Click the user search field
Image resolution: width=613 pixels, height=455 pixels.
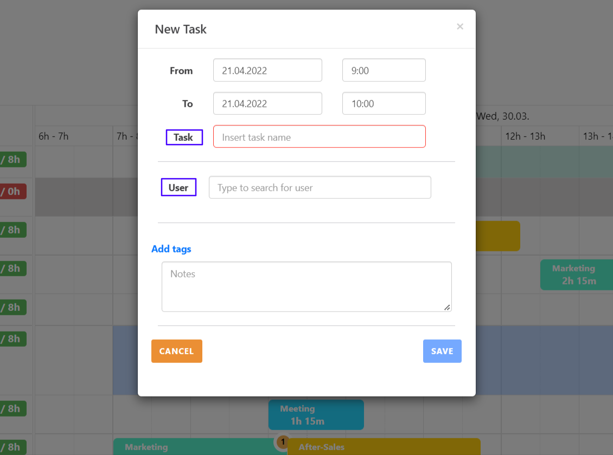coord(320,187)
